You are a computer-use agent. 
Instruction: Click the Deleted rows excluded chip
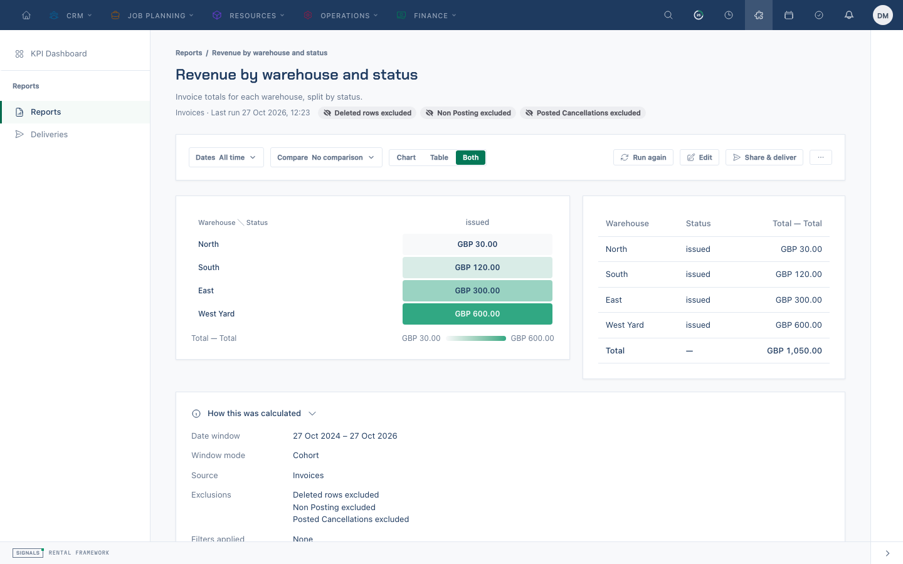[367, 113]
